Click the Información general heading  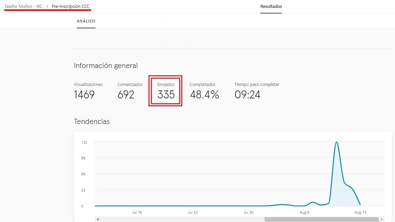106,66
